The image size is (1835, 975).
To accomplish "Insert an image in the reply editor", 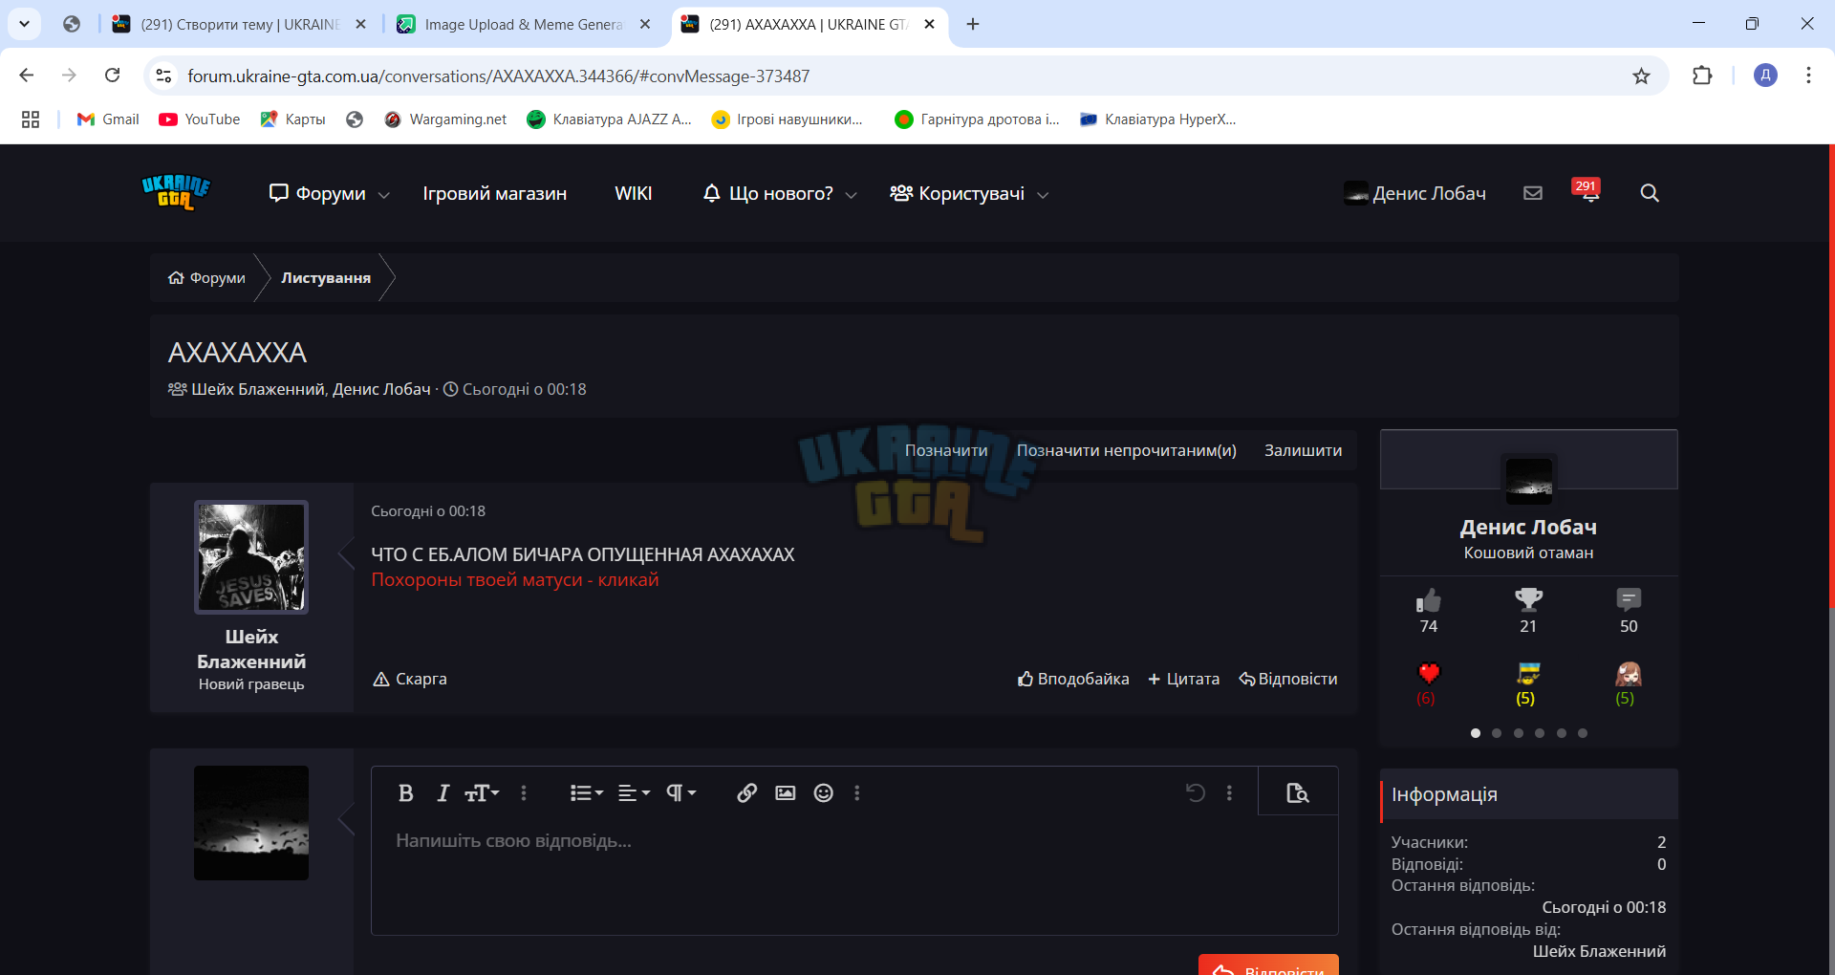I will click(x=786, y=793).
